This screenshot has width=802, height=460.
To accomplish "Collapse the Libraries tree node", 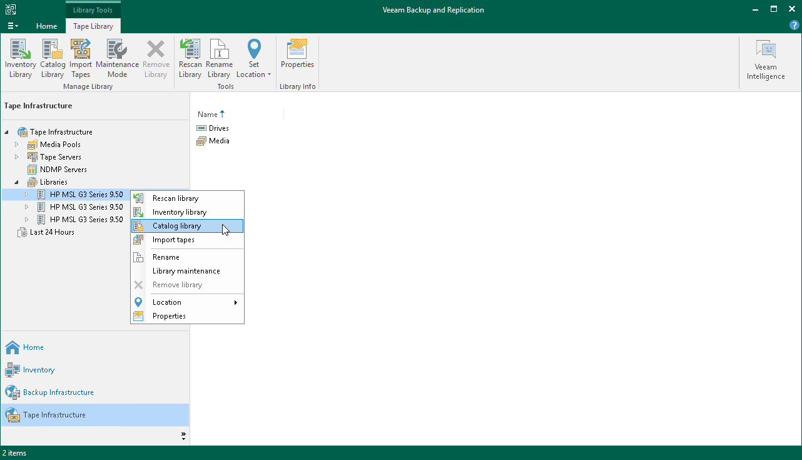I will pyautogui.click(x=17, y=182).
